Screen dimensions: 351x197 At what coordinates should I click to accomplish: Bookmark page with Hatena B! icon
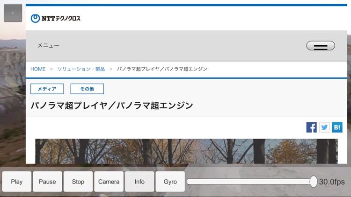tap(337, 127)
